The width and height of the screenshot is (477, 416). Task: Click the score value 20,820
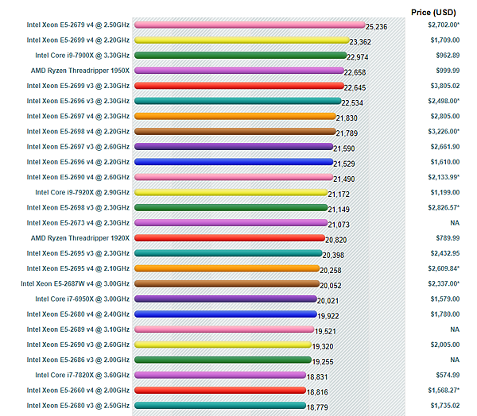[x=335, y=240]
